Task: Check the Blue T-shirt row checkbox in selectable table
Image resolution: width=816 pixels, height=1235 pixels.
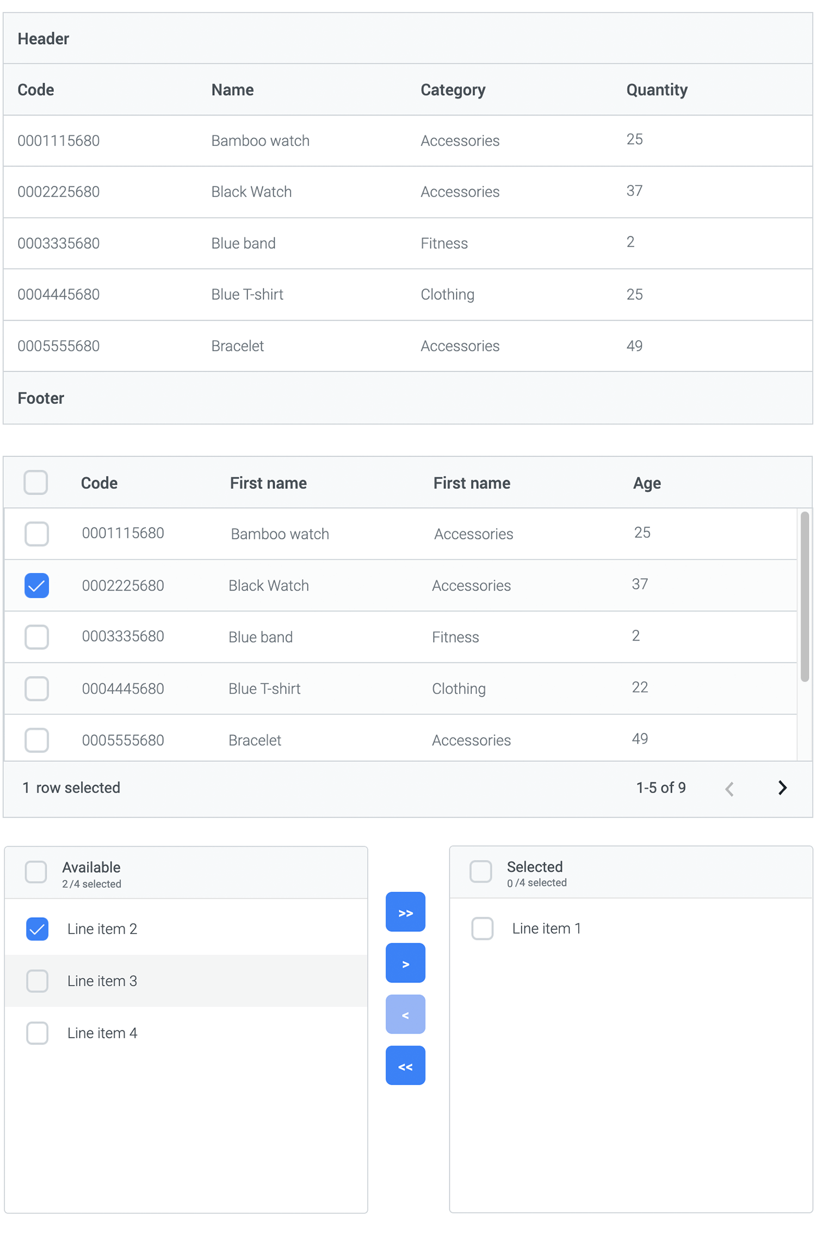Action: click(36, 689)
